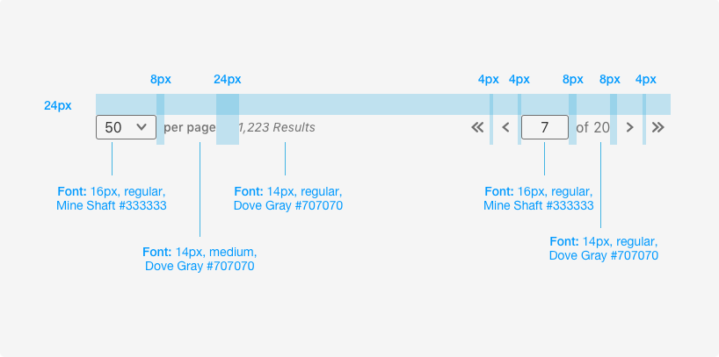Go to next page using right chevron
This screenshot has width=719, height=357.
pyautogui.click(x=629, y=127)
